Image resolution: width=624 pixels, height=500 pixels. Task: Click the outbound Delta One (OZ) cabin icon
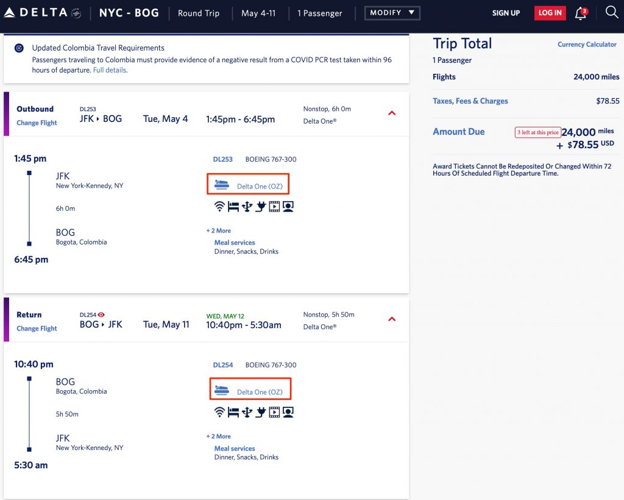[222, 184]
